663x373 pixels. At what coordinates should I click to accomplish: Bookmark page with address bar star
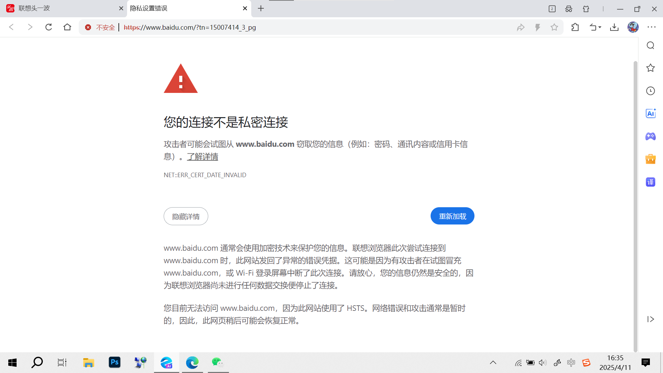click(554, 27)
